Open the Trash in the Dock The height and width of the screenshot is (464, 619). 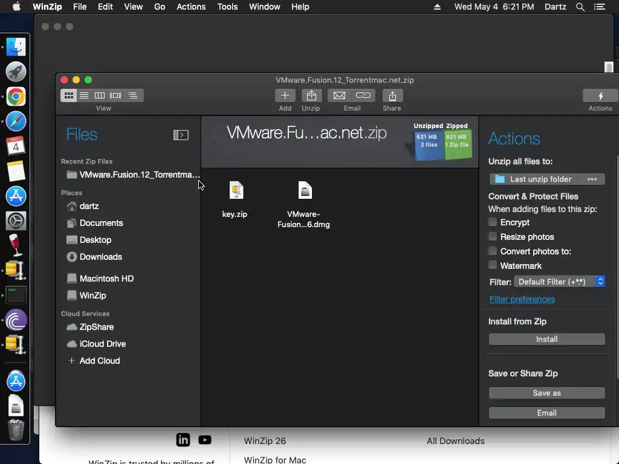16,430
